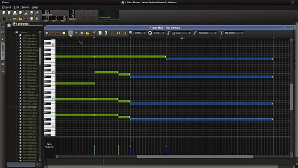Click the time signature denominator 4
The width and height of the screenshot is (298, 168).
72,16
